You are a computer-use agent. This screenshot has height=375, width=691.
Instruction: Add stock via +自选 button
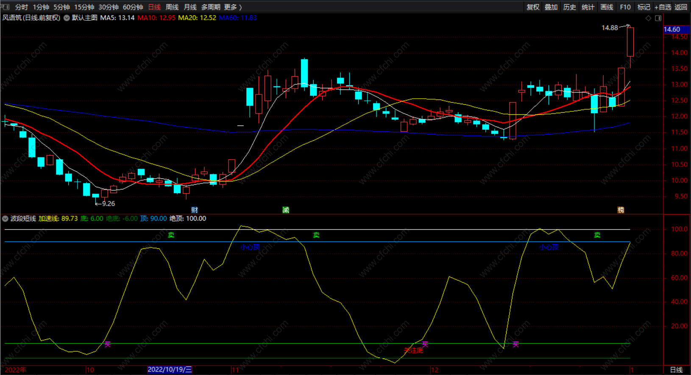(663, 7)
